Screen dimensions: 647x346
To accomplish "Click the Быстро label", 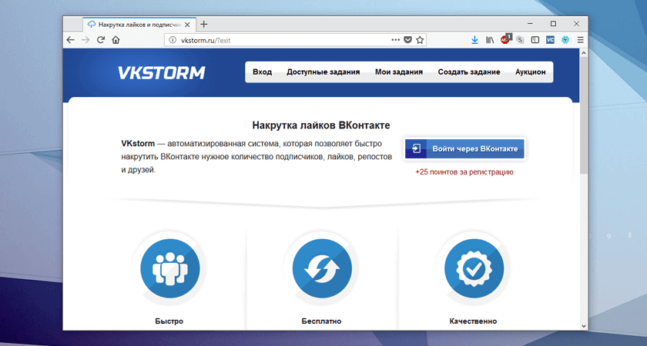I will click(x=169, y=321).
